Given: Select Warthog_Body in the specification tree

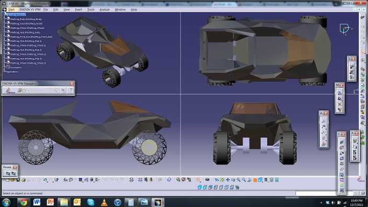Looking at the screenshot, I should pyautogui.click(x=26, y=19).
